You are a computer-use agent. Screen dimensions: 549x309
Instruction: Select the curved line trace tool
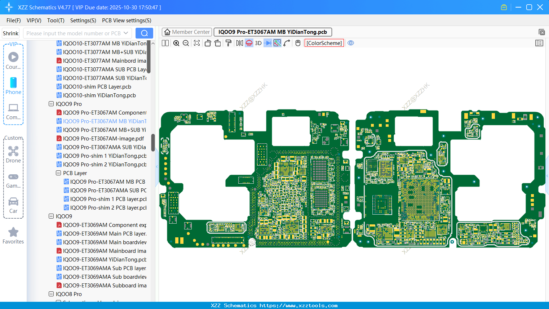point(287,43)
